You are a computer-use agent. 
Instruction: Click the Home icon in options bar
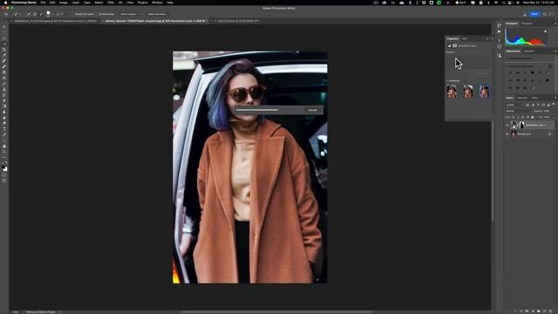tap(6, 14)
